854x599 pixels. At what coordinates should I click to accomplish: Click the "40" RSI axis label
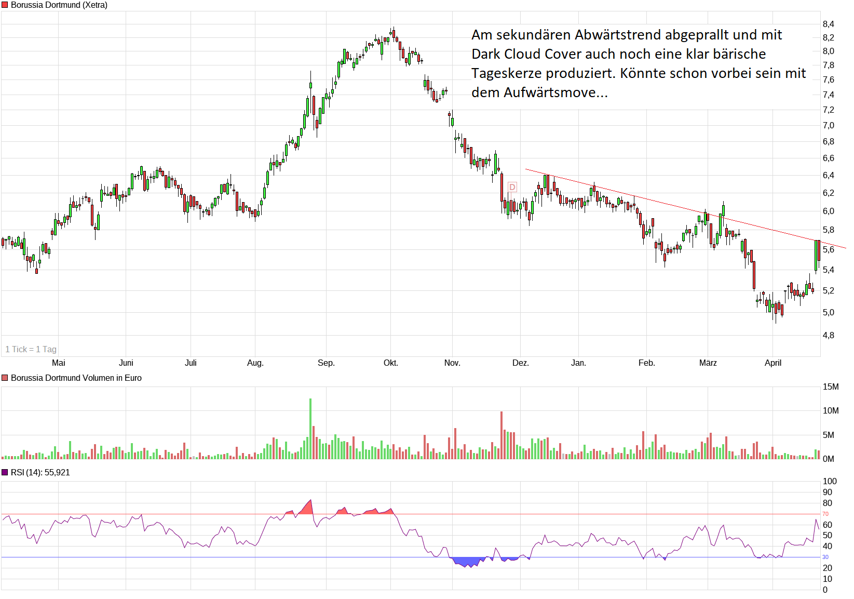coord(828,547)
